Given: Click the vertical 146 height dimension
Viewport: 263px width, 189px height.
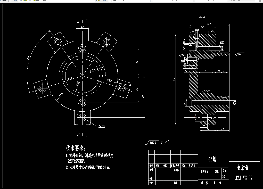Looking at the screenshot, I should click(175, 79).
